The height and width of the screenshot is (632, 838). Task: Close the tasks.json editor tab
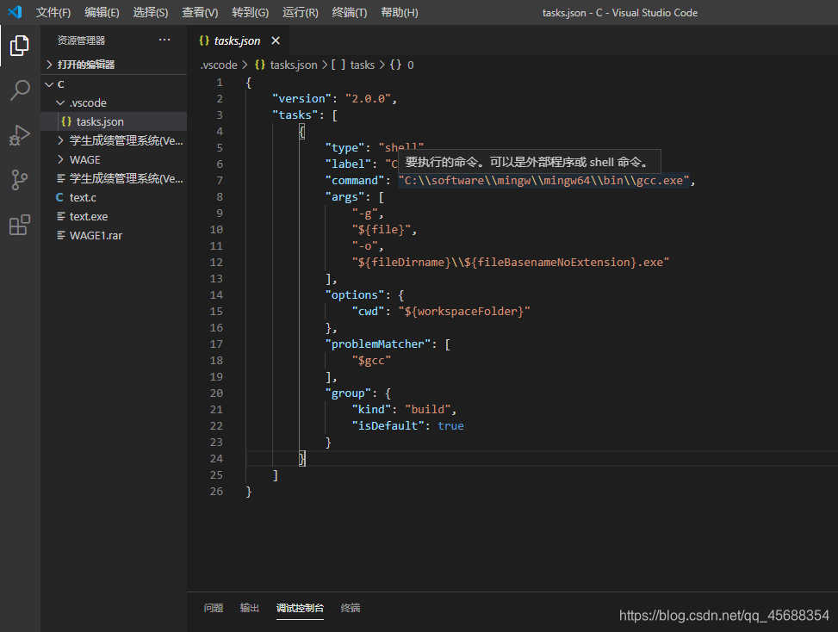tap(276, 40)
